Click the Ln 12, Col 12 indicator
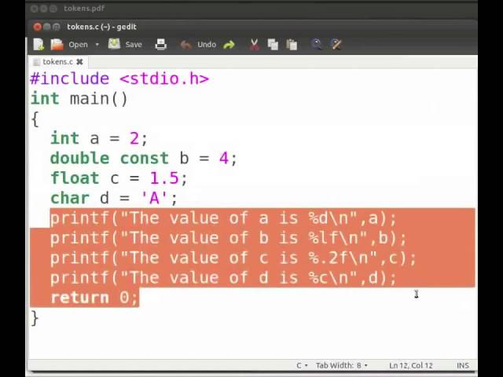This screenshot has height=377, width=503. point(410,365)
